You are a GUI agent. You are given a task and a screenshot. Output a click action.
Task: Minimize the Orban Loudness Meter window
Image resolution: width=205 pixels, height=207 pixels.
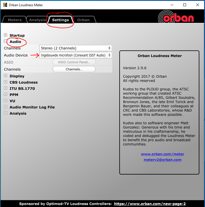(x=172, y=5)
